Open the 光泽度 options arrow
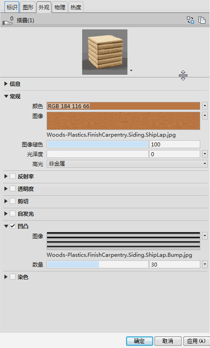Image resolution: width=210 pixels, height=348 pixels. tap(205, 154)
